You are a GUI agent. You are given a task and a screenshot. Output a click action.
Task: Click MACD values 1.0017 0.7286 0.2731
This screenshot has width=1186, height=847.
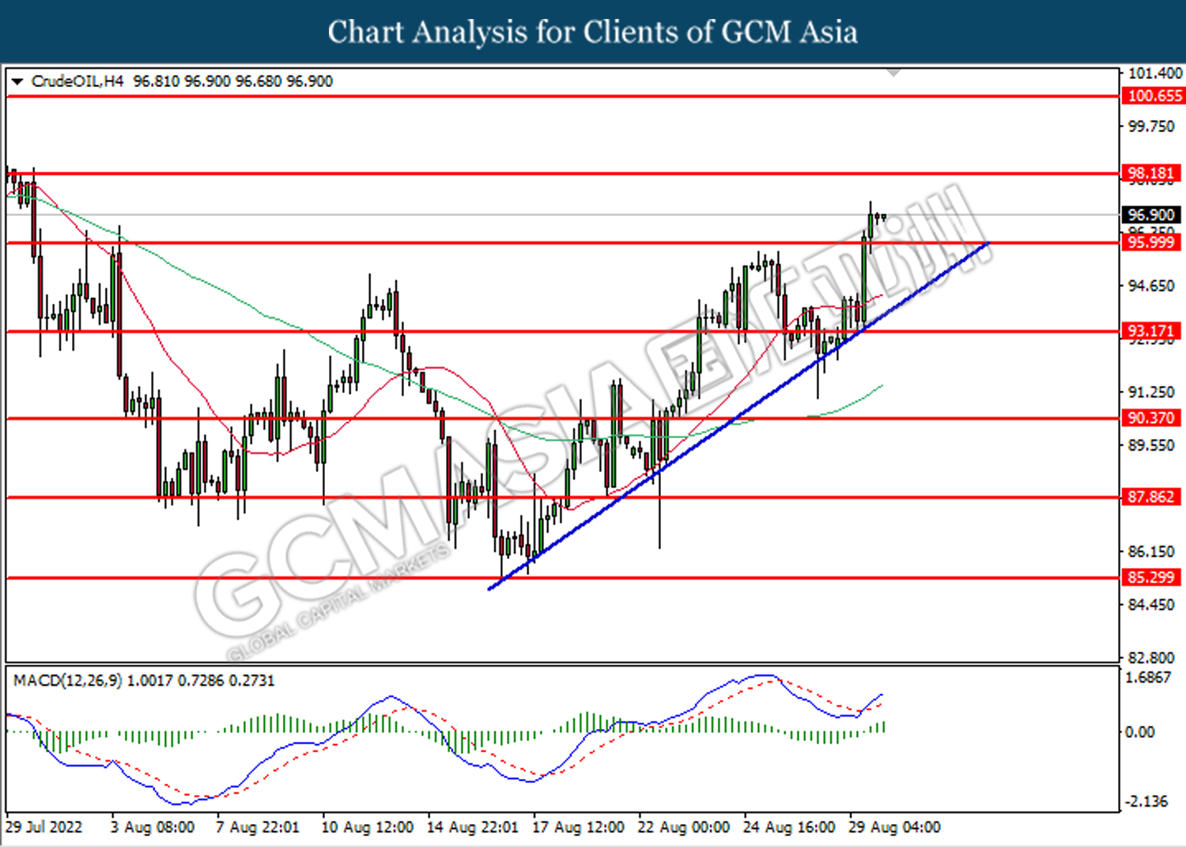tap(201, 680)
